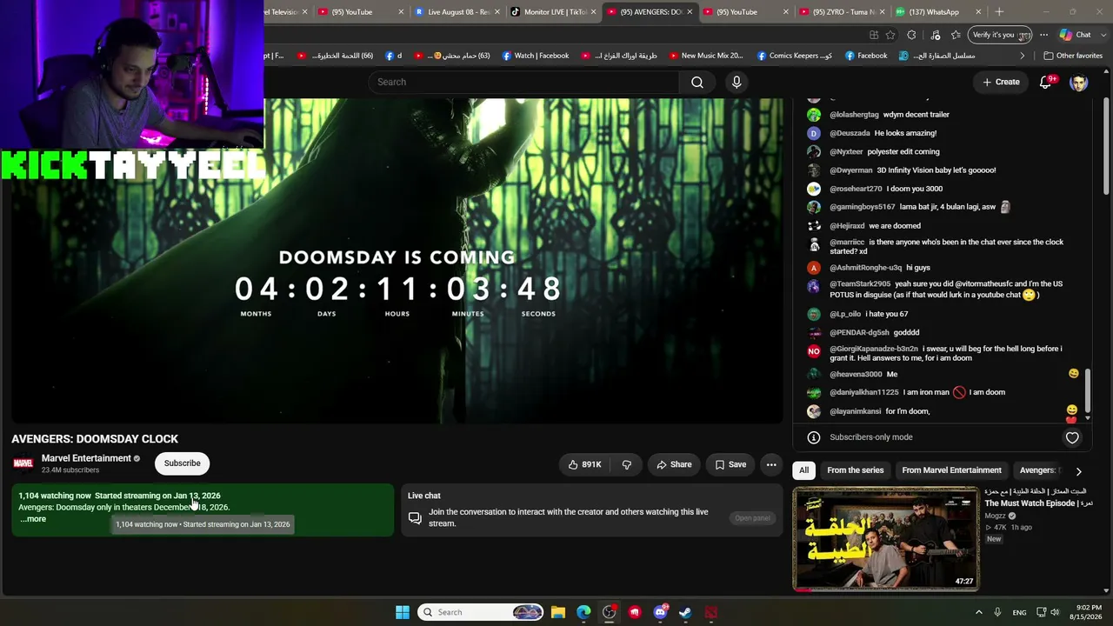Show hidden system tray icons
1113x626 pixels.
click(x=978, y=612)
